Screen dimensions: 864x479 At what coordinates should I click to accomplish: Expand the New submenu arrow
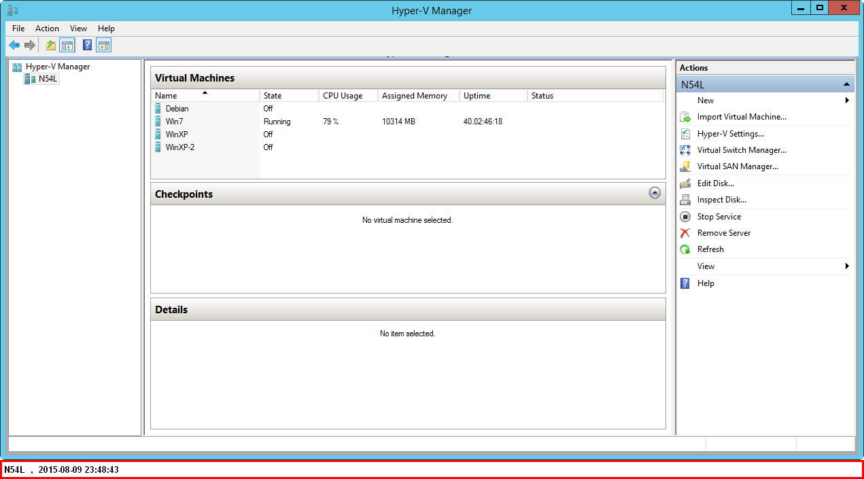click(848, 101)
